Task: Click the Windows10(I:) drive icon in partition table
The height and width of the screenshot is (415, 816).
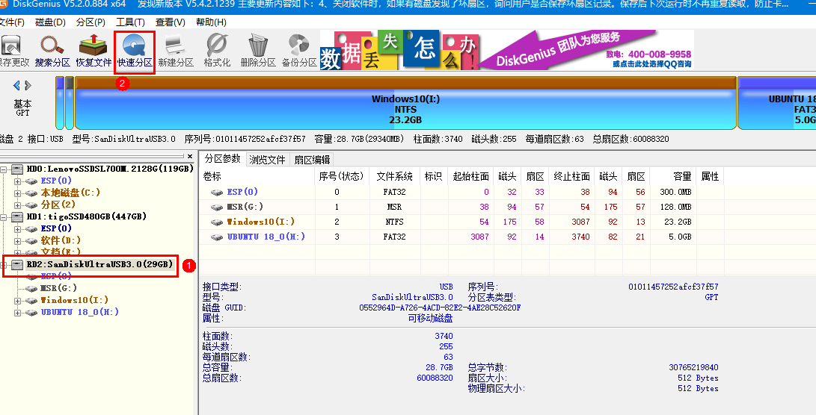Action: click(217, 222)
